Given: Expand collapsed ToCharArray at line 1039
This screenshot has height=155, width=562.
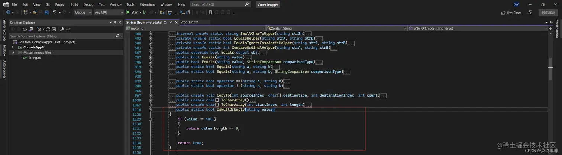Looking at the screenshot, I should click(151, 100).
